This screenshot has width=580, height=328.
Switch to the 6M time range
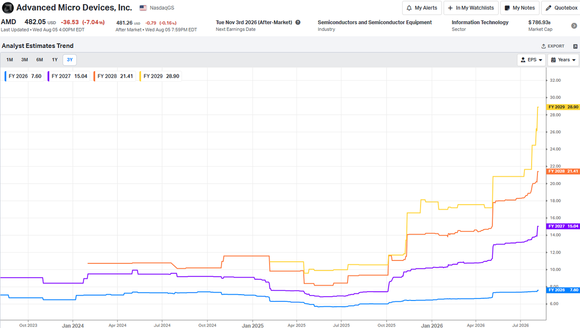[x=40, y=60]
